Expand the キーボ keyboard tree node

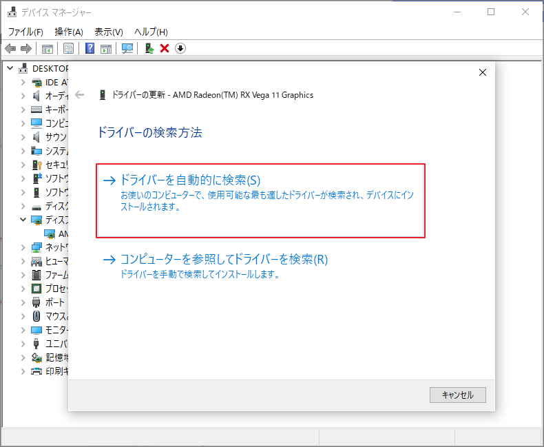click(23, 110)
